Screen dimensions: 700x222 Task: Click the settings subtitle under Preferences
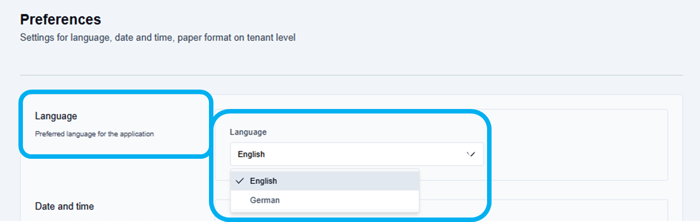click(158, 37)
